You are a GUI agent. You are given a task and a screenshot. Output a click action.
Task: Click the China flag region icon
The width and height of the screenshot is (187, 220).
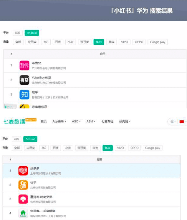pos(182,121)
